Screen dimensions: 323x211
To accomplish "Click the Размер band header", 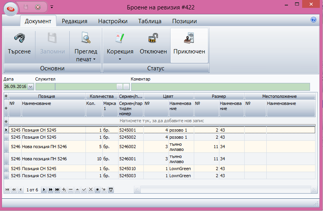I will click(219, 96).
